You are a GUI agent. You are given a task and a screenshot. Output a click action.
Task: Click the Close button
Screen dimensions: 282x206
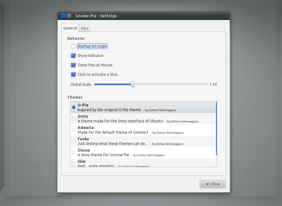coord(213,184)
